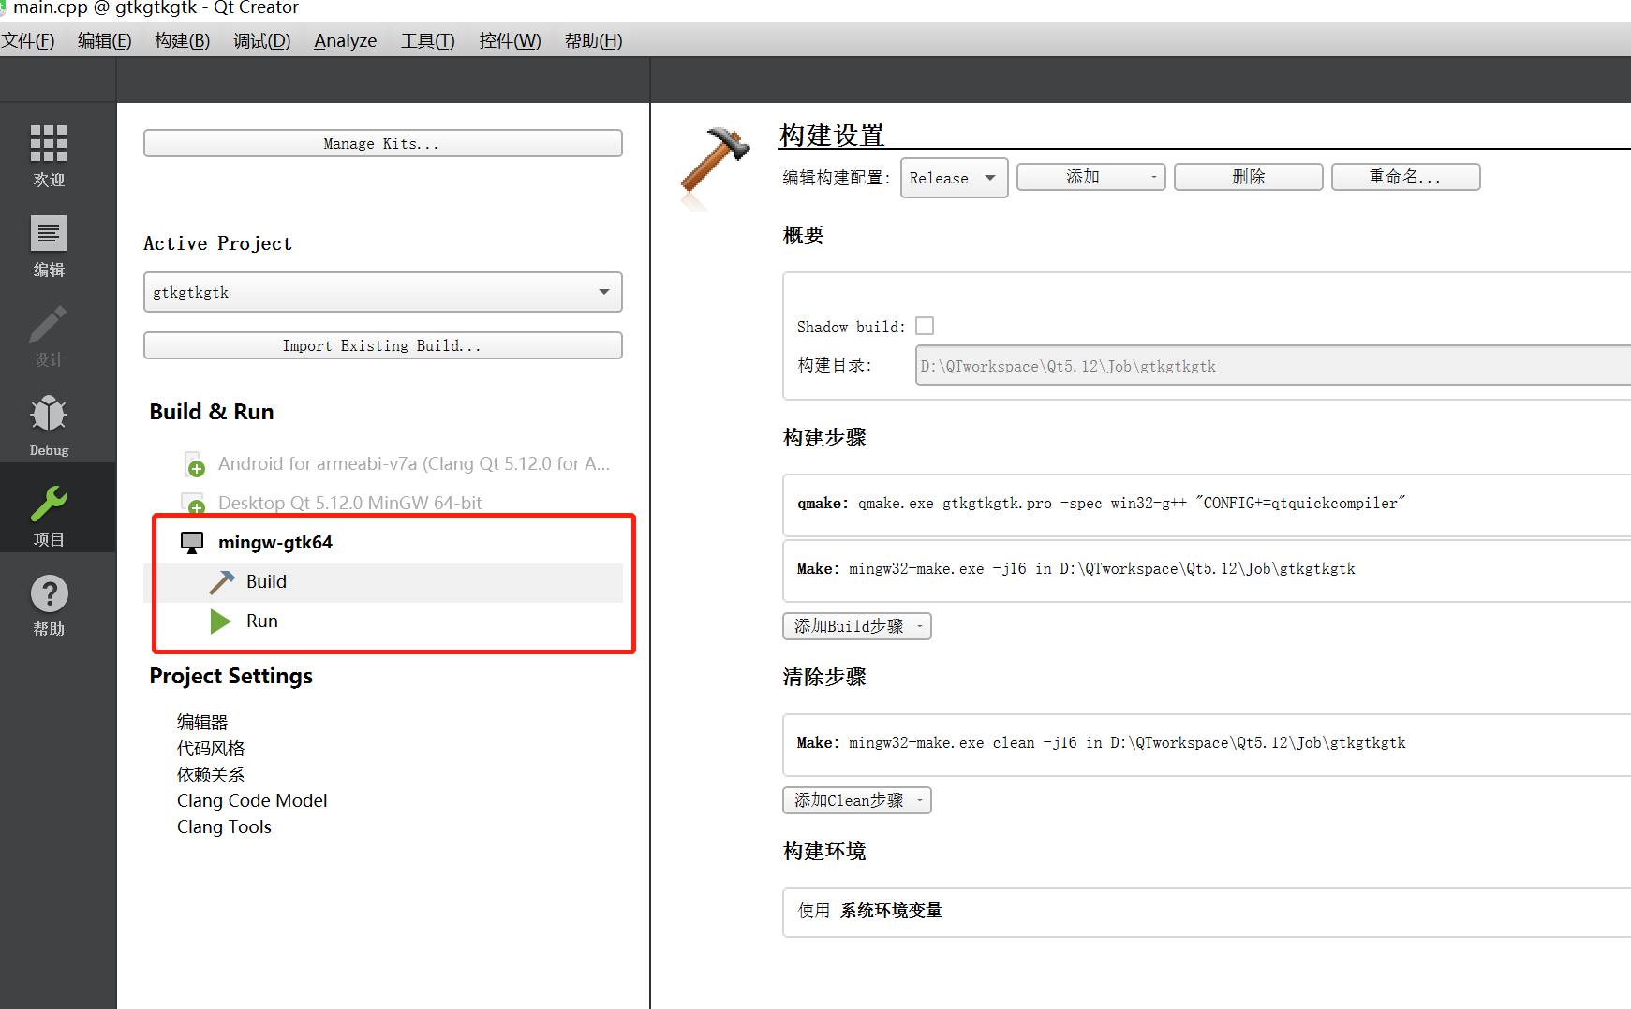Open the 欢迎 (Welcome) mode in sidebar
Image resolution: width=1631 pixels, height=1009 pixels.
pyautogui.click(x=48, y=154)
